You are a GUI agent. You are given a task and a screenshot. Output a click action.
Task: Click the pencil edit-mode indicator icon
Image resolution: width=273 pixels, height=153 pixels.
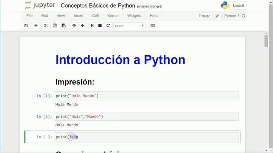pyautogui.click(x=217, y=16)
